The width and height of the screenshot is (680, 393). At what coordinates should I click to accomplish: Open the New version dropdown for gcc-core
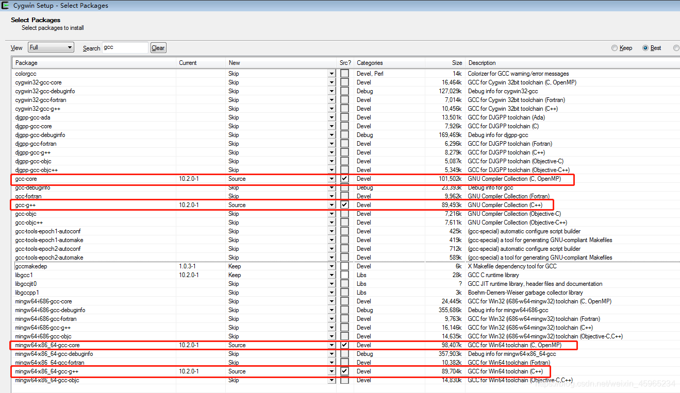[331, 179]
